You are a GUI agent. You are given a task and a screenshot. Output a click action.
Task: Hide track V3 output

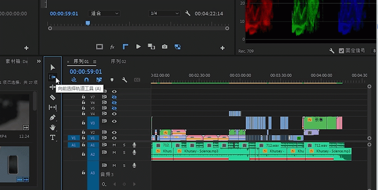pyautogui.click(x=114, y=121)
